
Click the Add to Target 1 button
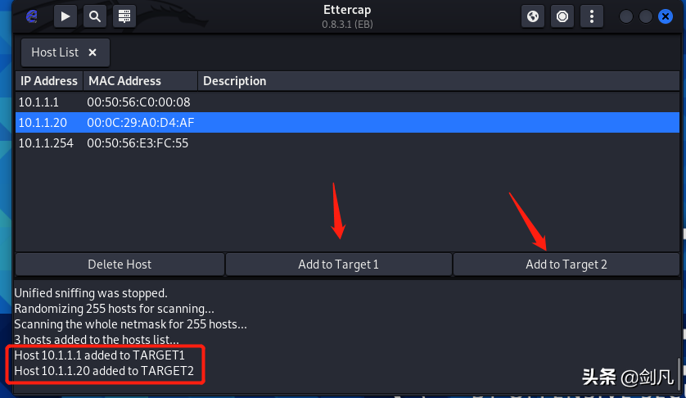[x=339, y=265]
